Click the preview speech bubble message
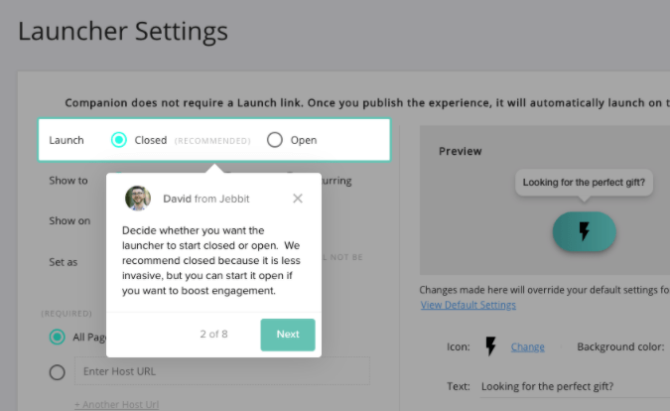Viewport: 670px width, 411px height. pos(584,183)
